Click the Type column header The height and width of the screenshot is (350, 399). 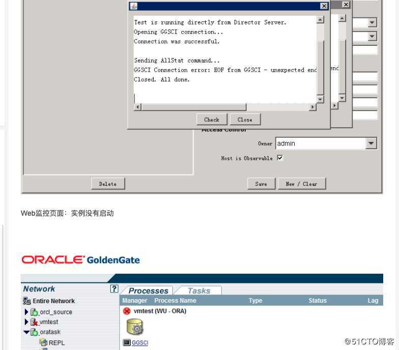click(x=255, y=300)
